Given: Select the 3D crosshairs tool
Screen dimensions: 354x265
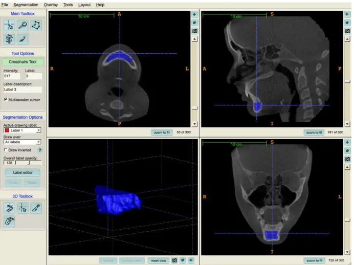Looking at the screenshot, I should click(23, 208).
